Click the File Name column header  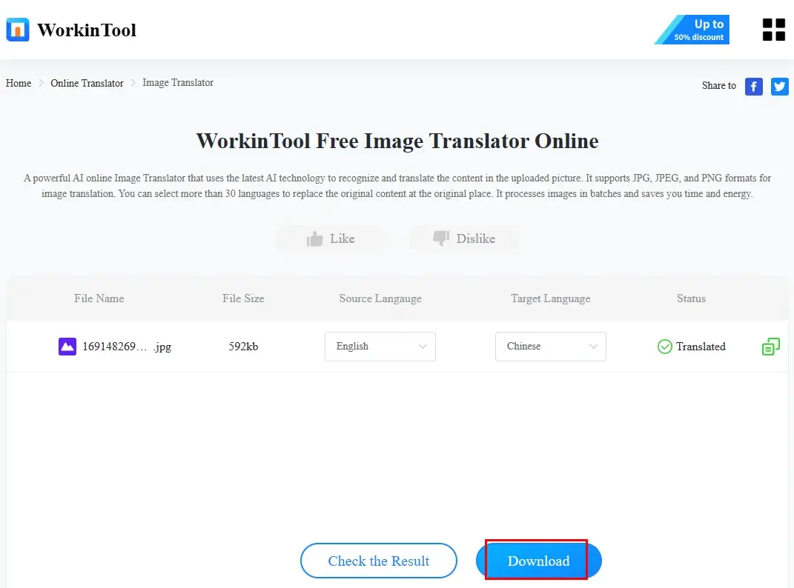[99, 298]
